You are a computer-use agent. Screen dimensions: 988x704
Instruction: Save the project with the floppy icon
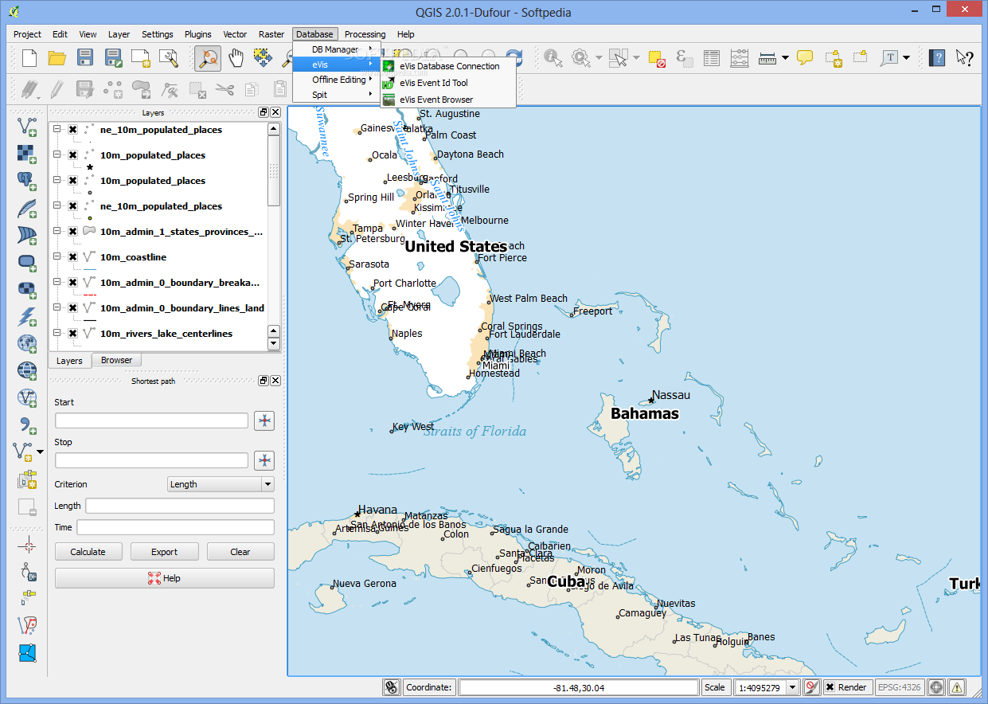[85, 57]
